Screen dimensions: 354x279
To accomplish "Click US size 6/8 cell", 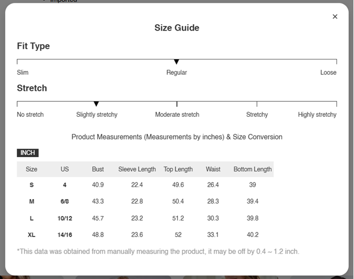I will pos(65,201).
